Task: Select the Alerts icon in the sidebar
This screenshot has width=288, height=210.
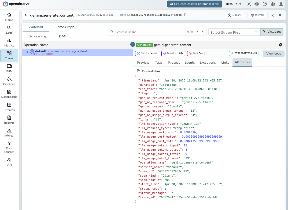Action: [9, 133]
